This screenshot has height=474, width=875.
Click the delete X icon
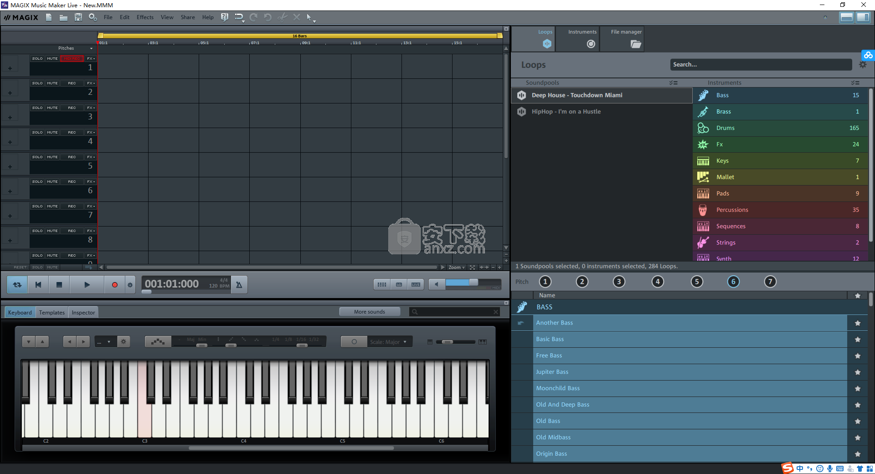pyautogui.click(x=297, y=17)
